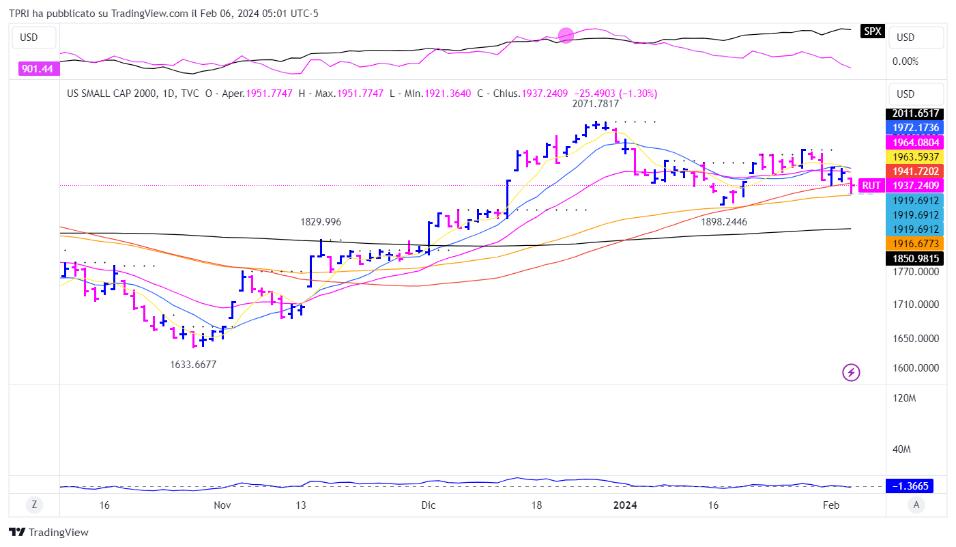Select the Nov label on the date axis
This screenshot has width=956, height=547.
coord(222,505)
